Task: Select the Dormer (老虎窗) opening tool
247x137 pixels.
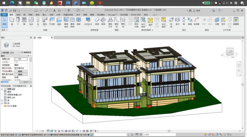Action: tap(196, 21)
